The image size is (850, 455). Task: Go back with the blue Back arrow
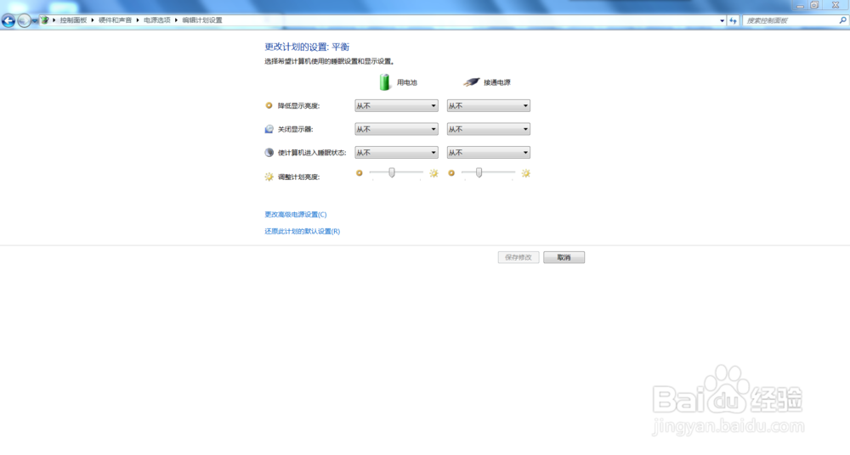pos(8,20)
